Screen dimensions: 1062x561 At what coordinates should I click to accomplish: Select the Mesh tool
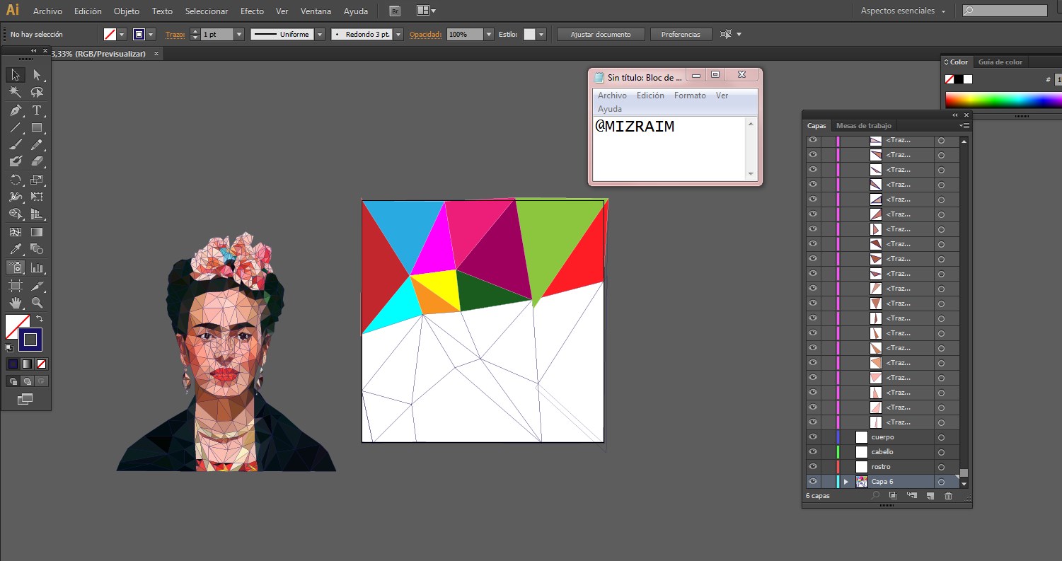tap(16, 231)
